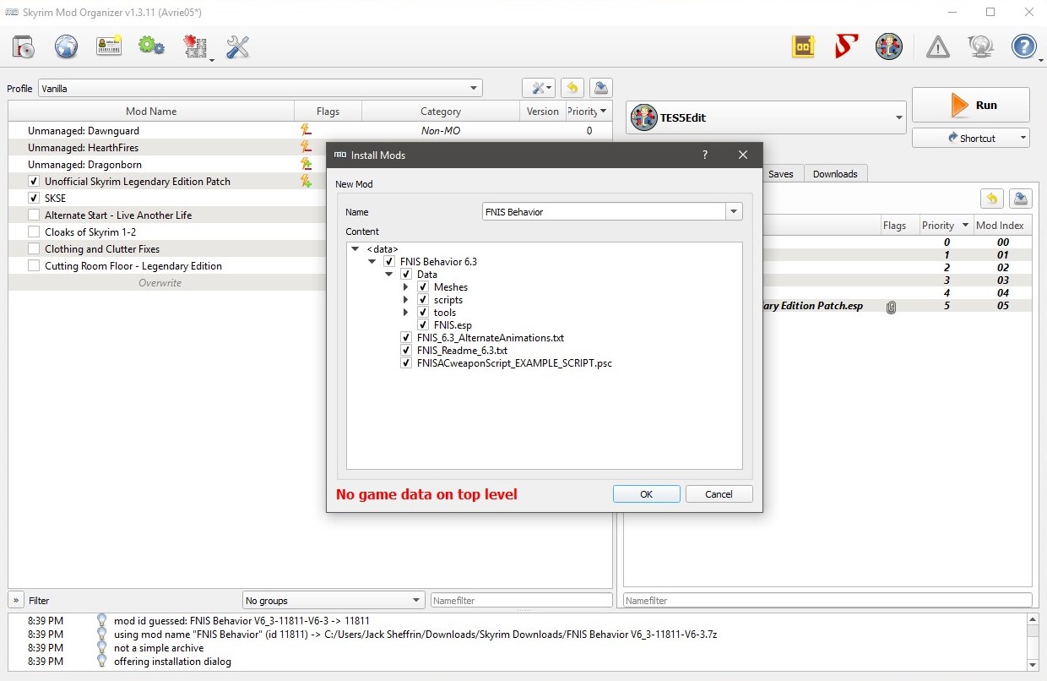Open the puzzle-piece tools icon

point(196,47)
